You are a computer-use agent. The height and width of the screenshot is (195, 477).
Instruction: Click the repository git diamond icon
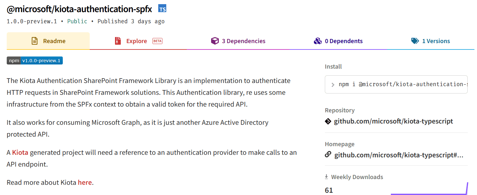tap(328, 121)
